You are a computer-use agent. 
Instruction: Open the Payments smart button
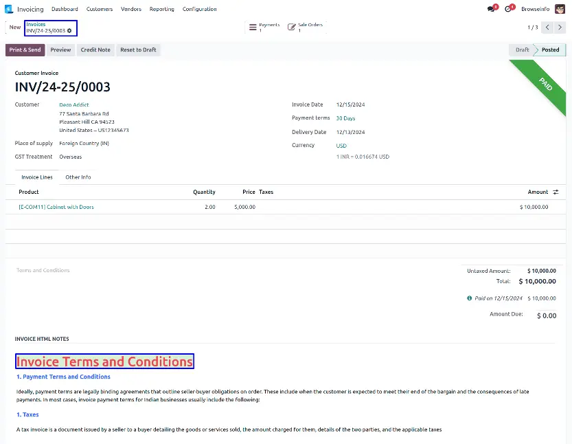click(264, 27)
